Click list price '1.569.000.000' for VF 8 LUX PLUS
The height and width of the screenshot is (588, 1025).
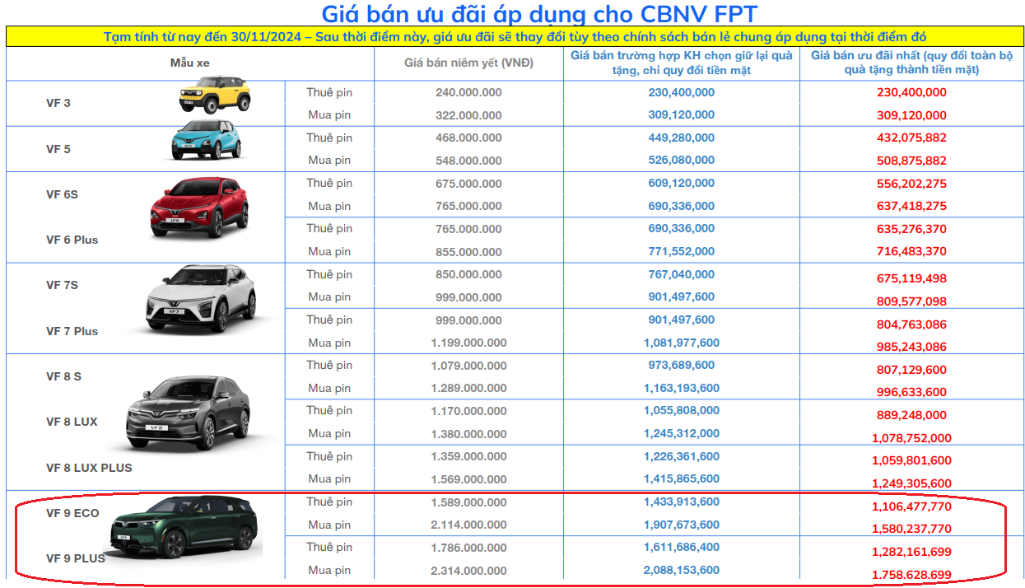[468, 479]
